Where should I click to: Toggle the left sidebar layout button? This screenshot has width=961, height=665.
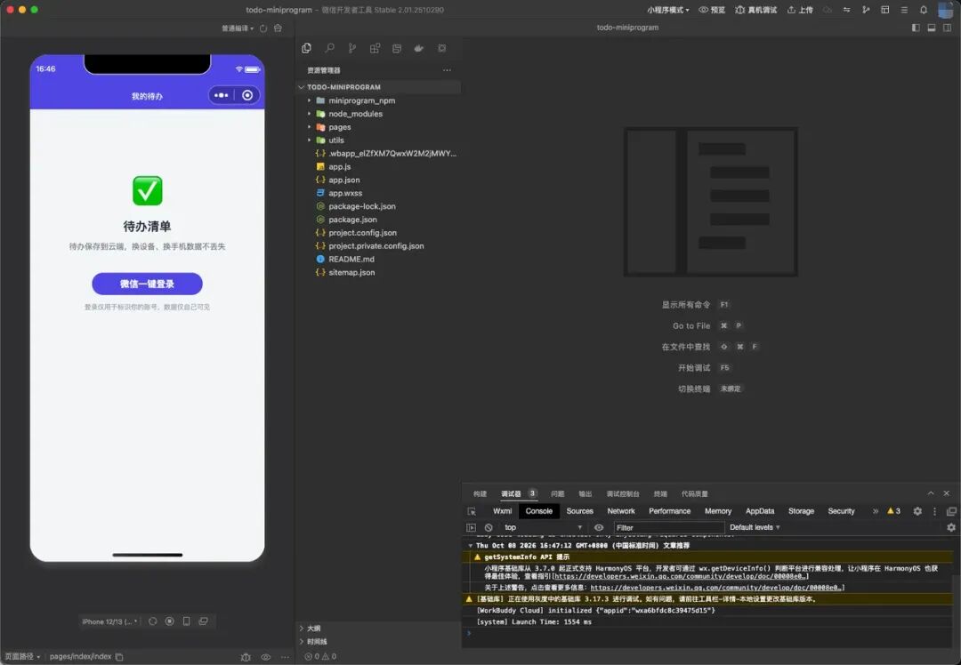[x=916, y=28]
